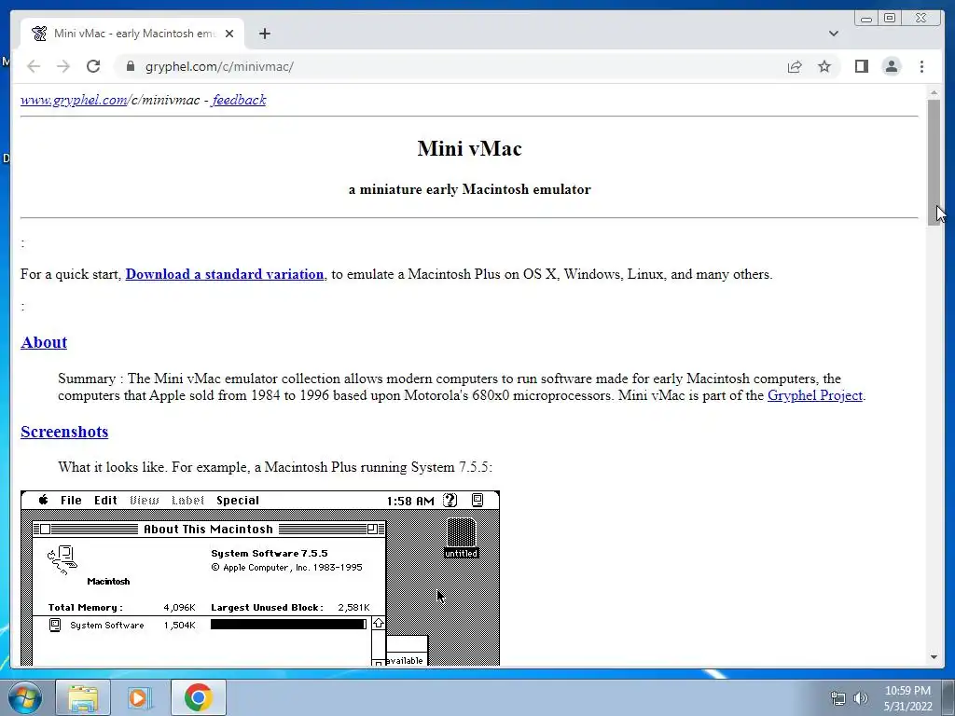Expand the tab search dropdown arrow
The height and width of the screenshot is (716, 955).
pos(833,34)
